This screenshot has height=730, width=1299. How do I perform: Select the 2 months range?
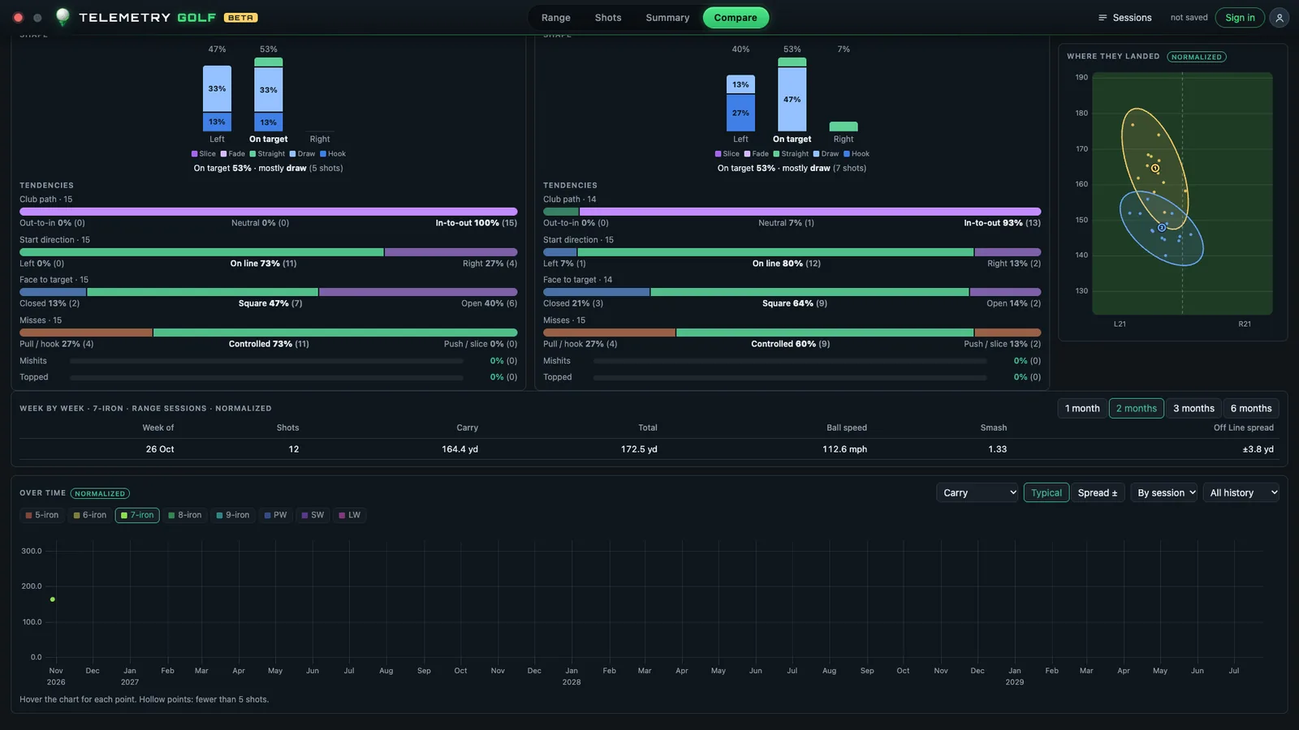click(1137, 408)
